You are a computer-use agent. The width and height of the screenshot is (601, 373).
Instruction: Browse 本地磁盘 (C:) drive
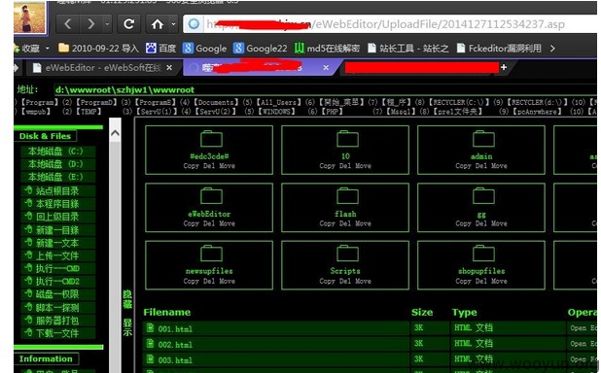58,152
